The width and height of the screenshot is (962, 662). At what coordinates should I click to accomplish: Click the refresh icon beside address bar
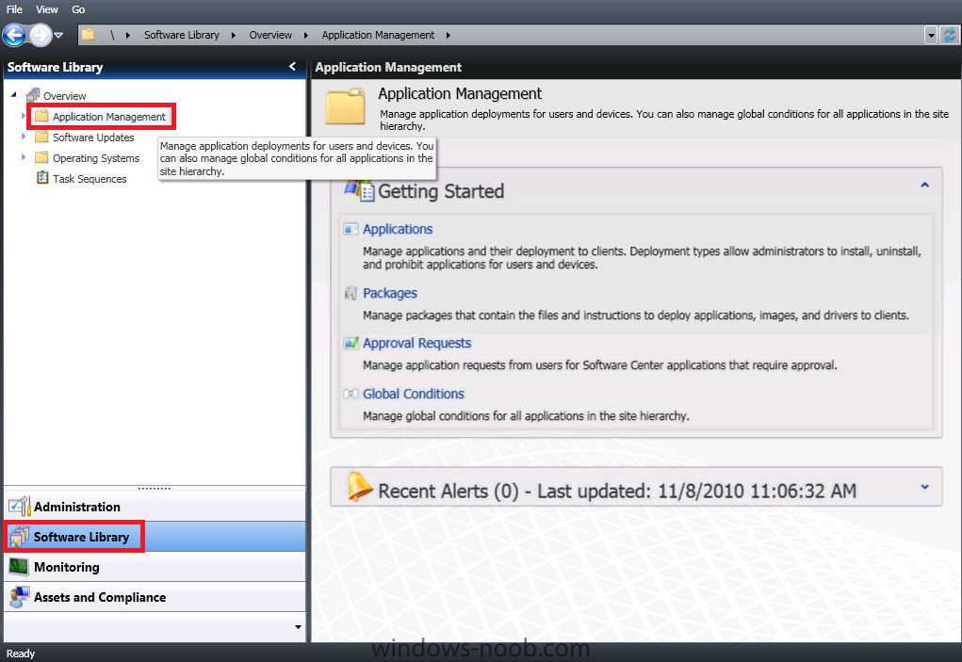click(950, 35)
